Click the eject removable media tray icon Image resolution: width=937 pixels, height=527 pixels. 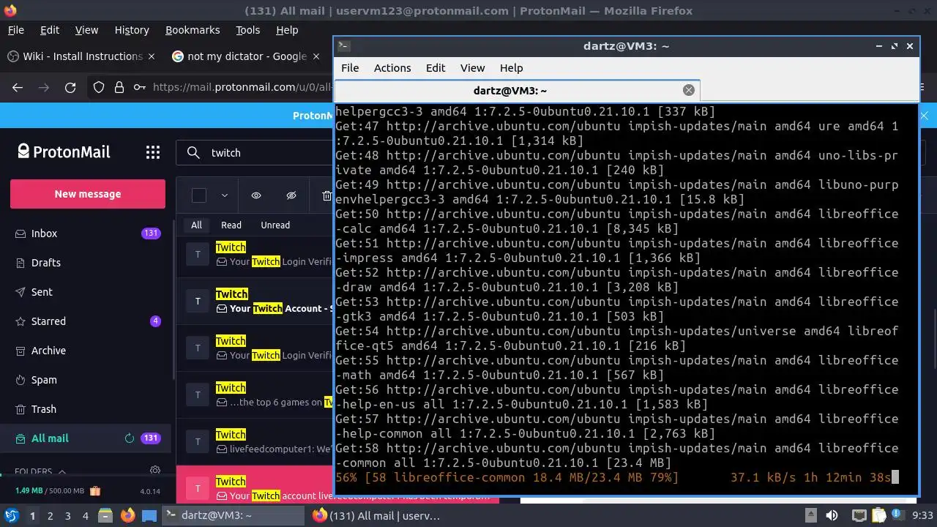(810, 515)
